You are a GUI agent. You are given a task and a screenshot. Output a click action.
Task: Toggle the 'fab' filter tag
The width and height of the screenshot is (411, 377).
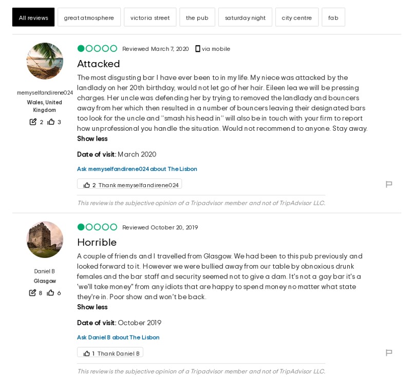point(333,17)
